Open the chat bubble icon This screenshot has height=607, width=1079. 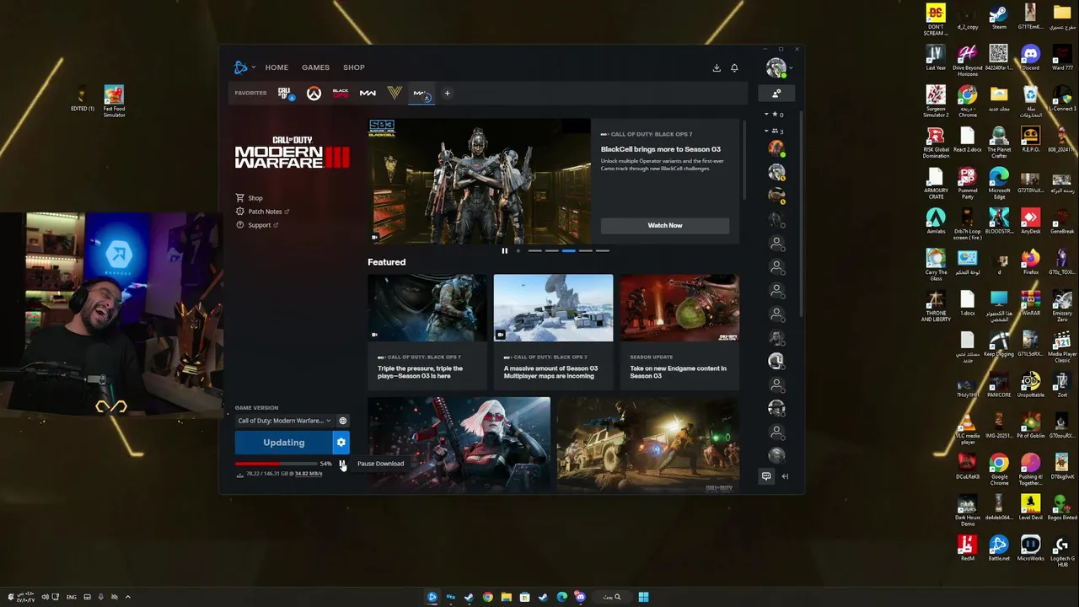click(766, 476)
